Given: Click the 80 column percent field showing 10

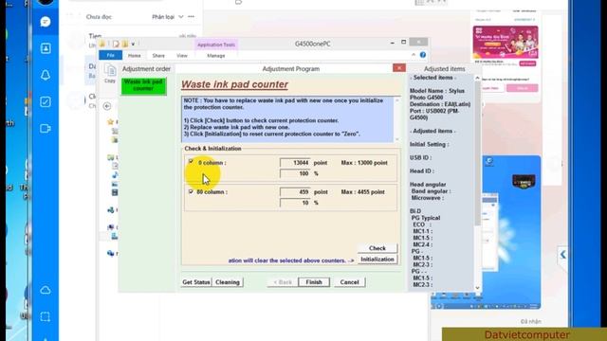Looking at the screenshot, I should click(295, 203).
